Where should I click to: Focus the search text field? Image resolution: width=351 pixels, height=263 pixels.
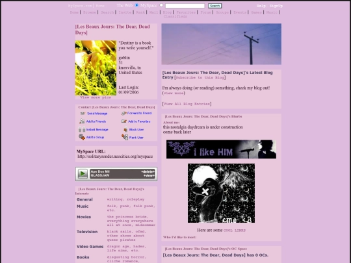pyautogui.click(x=185, y=6)
